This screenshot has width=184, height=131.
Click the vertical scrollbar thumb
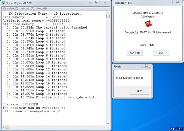[x=108, y=16]
